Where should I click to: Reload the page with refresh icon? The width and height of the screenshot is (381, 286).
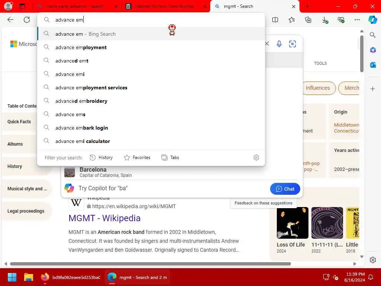click(27, 20)
